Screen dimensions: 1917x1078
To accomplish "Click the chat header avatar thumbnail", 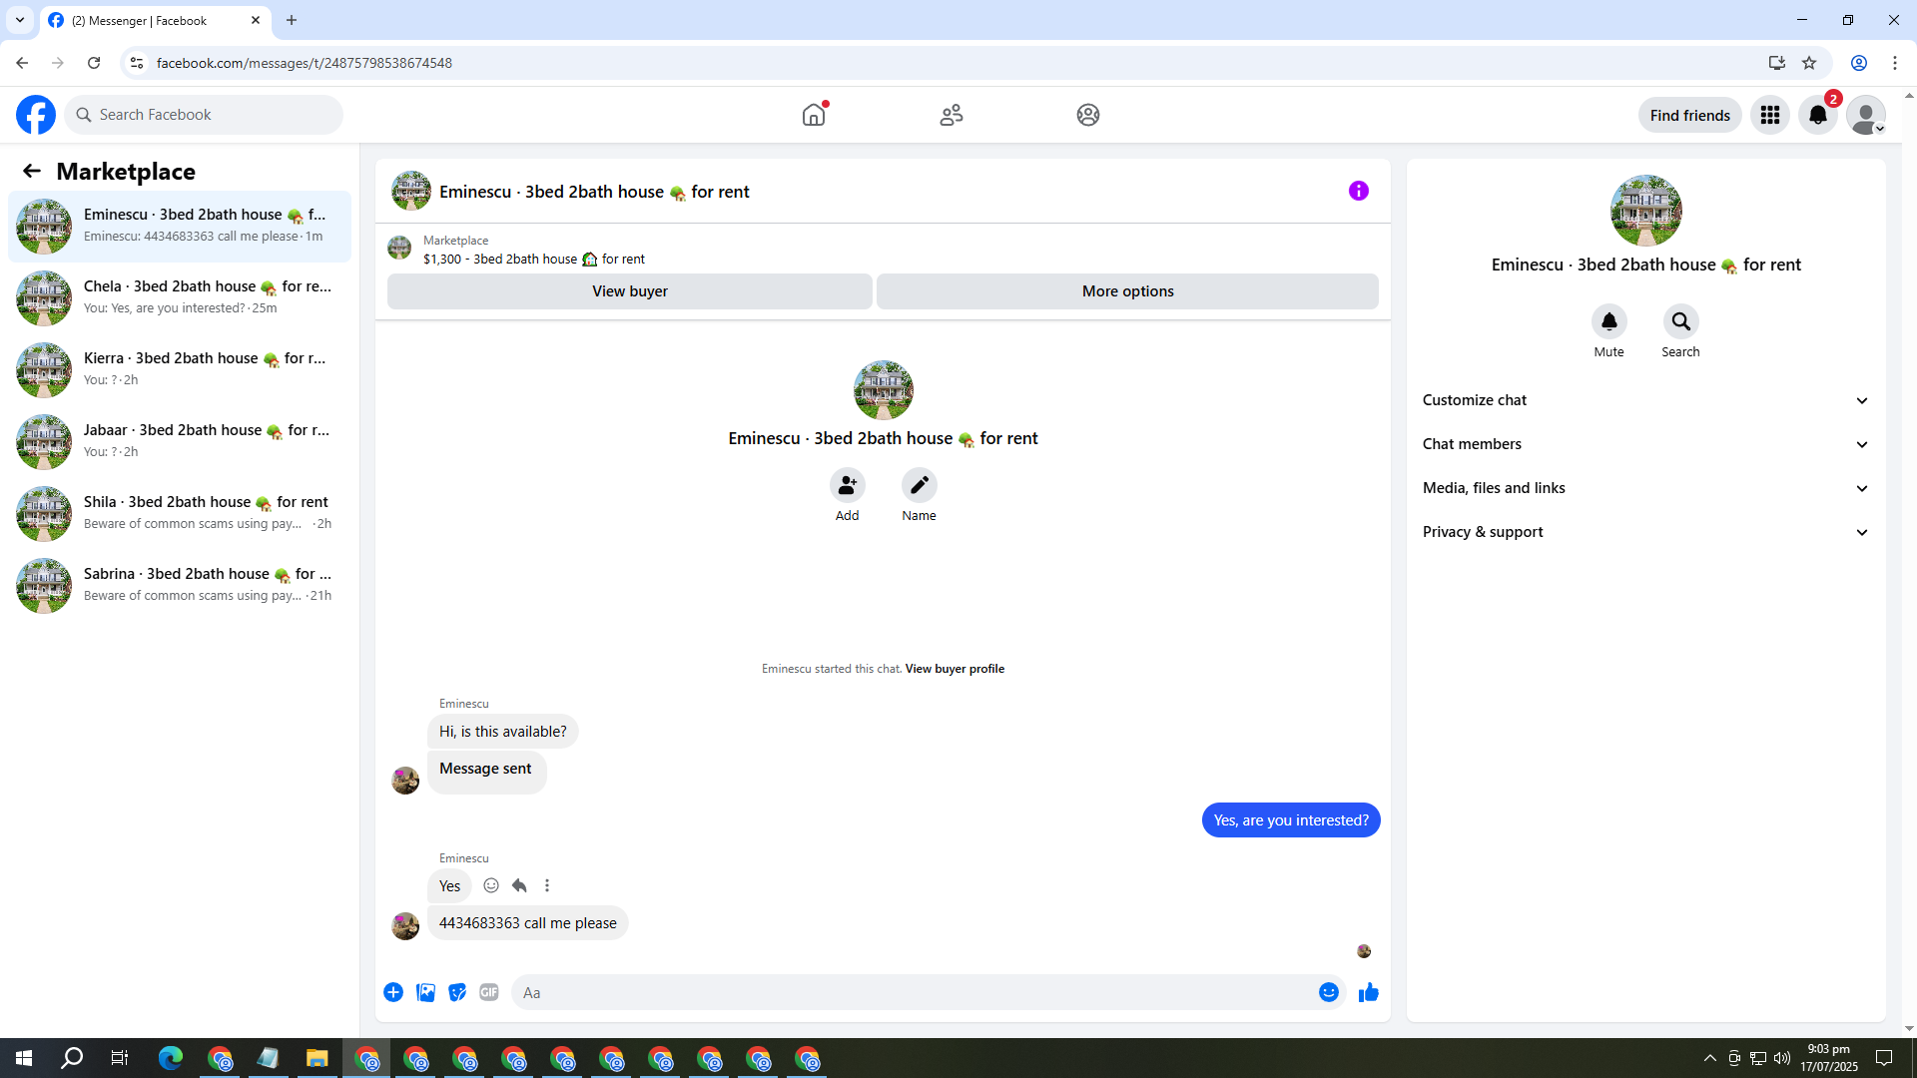I will [x=411, y=191].
